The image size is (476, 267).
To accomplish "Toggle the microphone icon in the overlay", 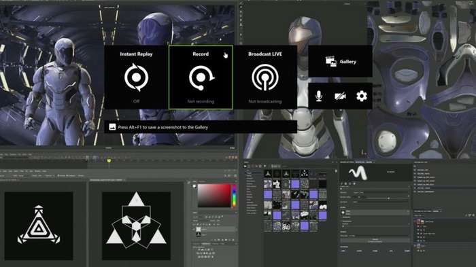I will point(319,96).
